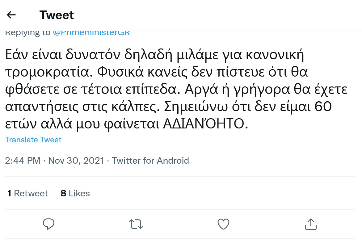The image size is (362, 243).
Task: Open the Twitter for Android source link
Action: (150, 161)
